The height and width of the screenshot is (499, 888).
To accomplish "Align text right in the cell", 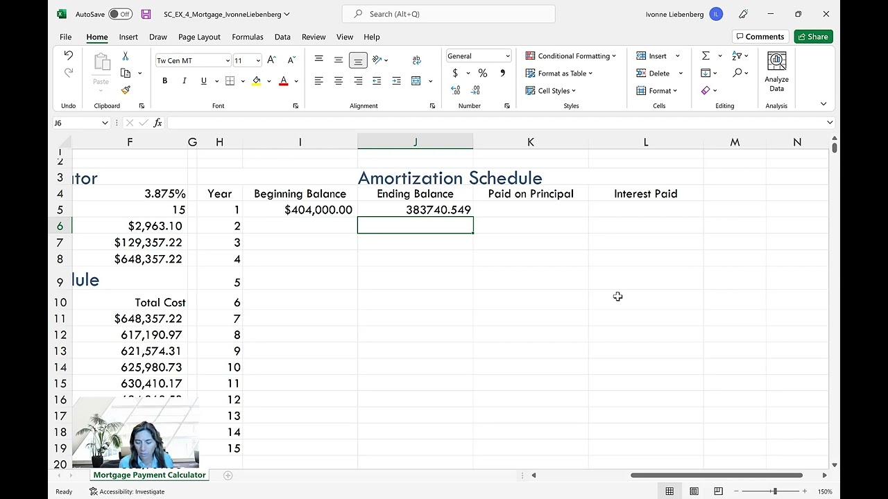I will [x=358, y=81].
